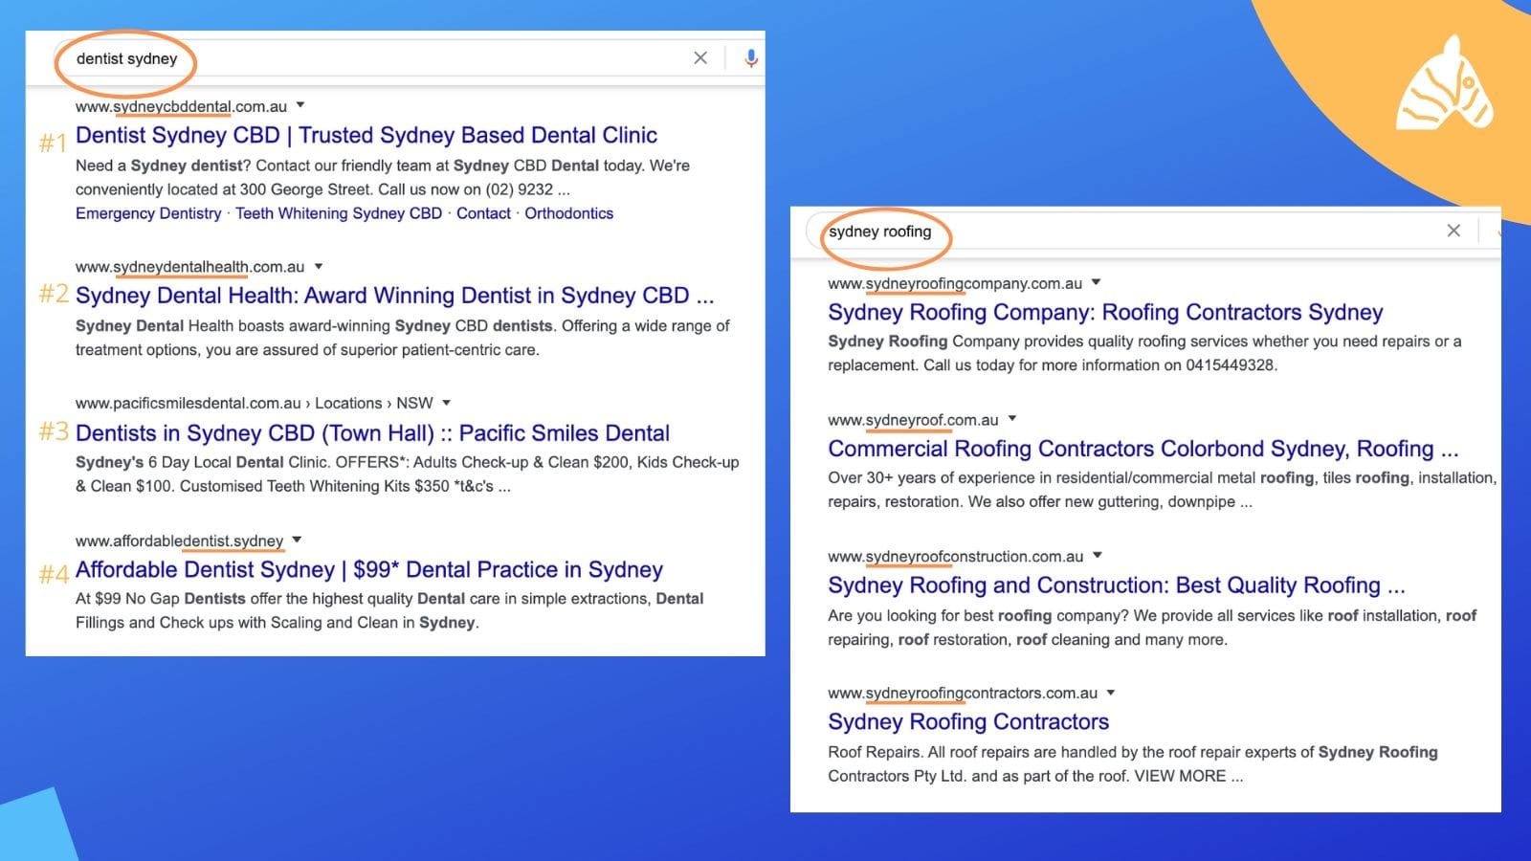Click the microphone voice search icon
1531x861 pixels.
click(x=751, y=58)
